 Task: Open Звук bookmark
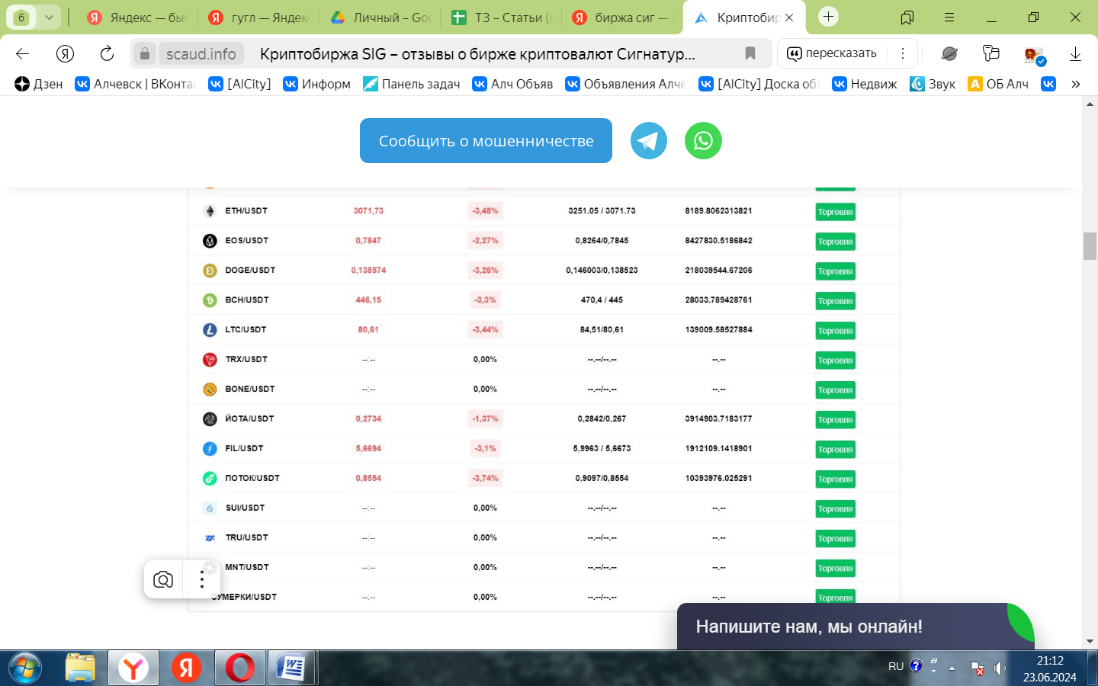click(x=933, y=84)
